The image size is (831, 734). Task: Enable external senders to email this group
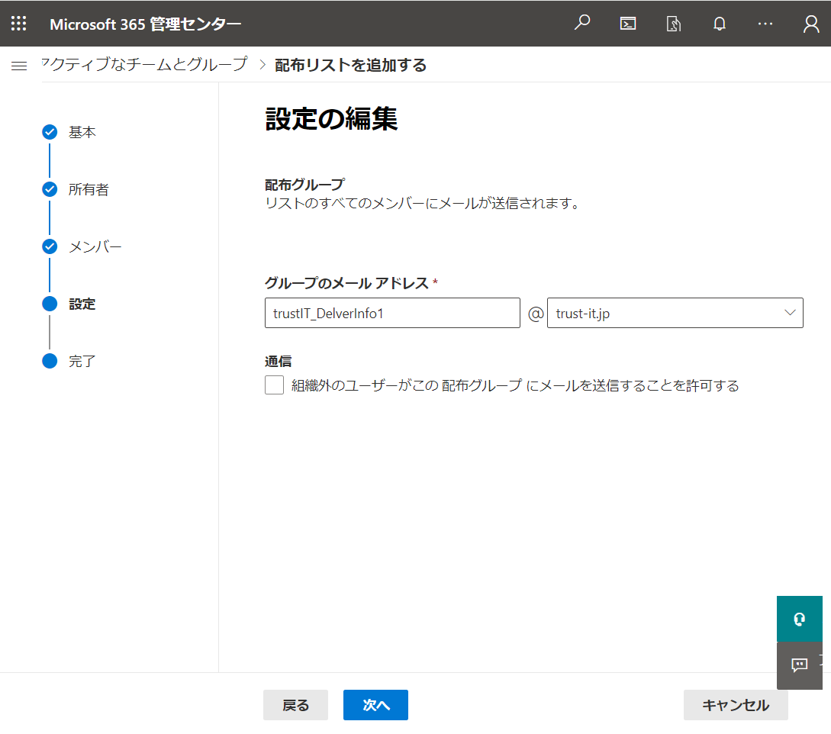point(274,385)
